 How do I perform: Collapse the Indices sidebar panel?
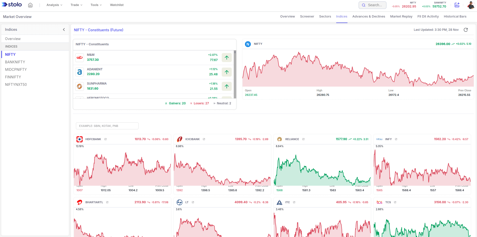[64, 30]
